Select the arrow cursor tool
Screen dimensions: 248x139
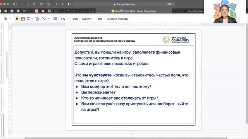17,19
